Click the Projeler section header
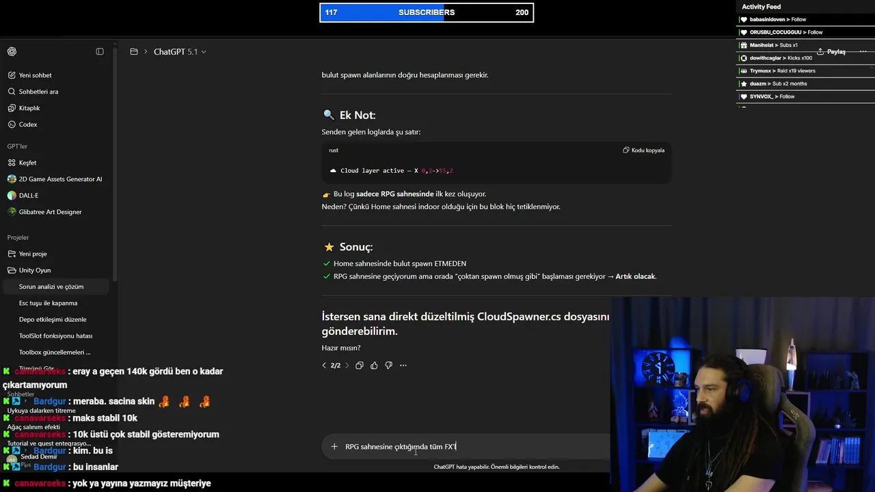The height and width of the screenshot is (492, 875). point(18,237)
